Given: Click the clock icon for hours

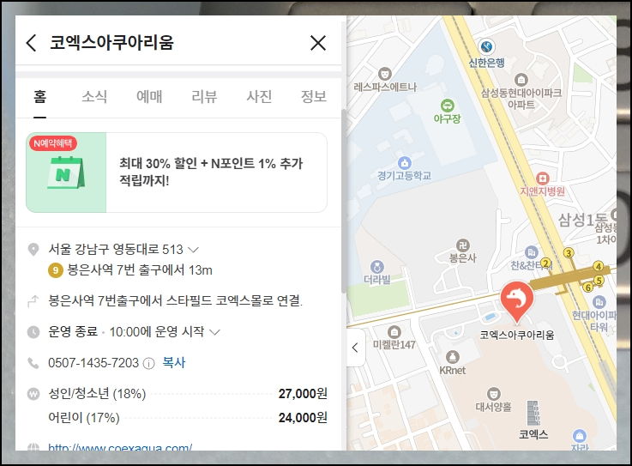Looking at the screenshot, I should pos(33,332).
